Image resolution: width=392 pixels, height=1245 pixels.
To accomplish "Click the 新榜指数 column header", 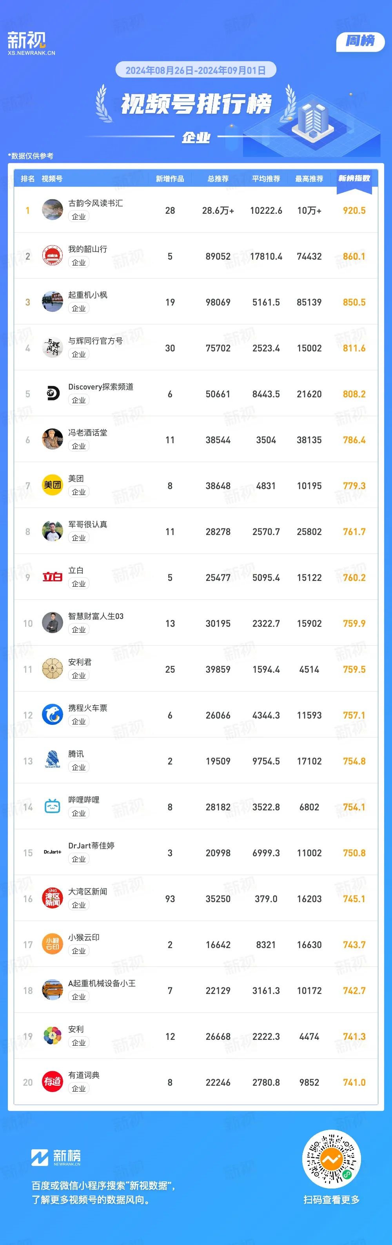I will (354, 178).
